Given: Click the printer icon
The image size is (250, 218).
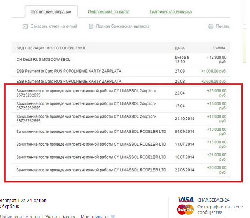Looking at the screenshot, I should [x=211, y=27].
